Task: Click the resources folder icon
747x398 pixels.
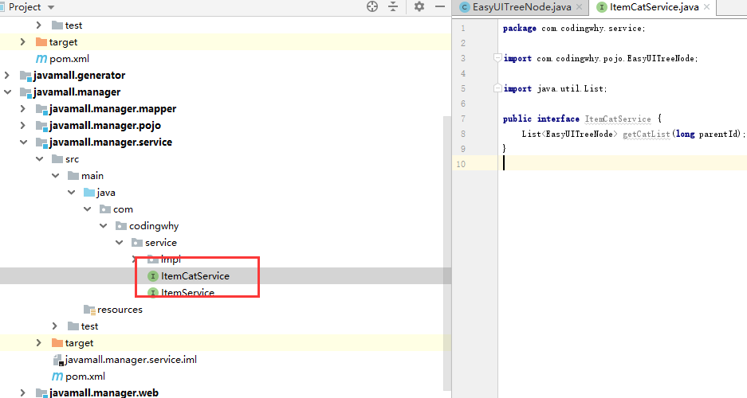Action: pyautogui.click(x=89, y=310)
